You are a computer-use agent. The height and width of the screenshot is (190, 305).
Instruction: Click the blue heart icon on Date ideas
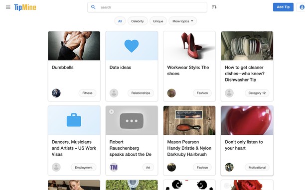click(132, 46)
